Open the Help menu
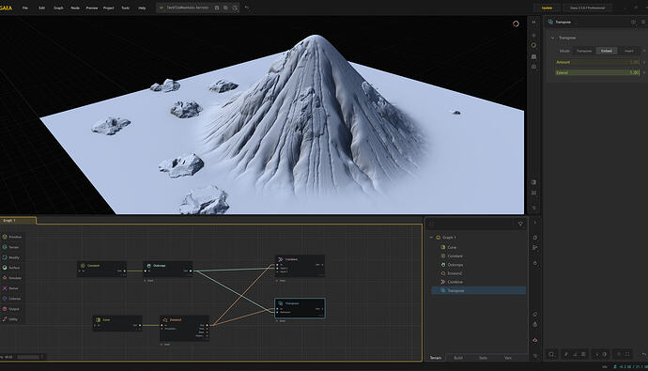The height and width of the screenshot is (371, 648). [142, 8]
